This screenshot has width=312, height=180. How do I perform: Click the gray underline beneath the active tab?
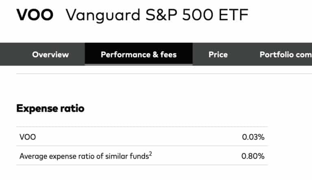point(139,64)
